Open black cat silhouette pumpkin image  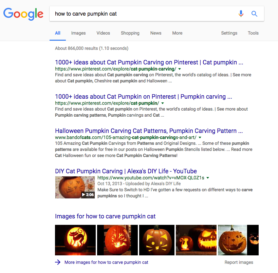(x=75, y=240)
